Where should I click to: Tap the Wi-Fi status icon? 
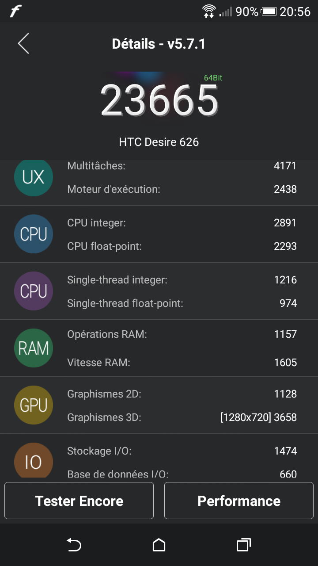click(208, 11)
